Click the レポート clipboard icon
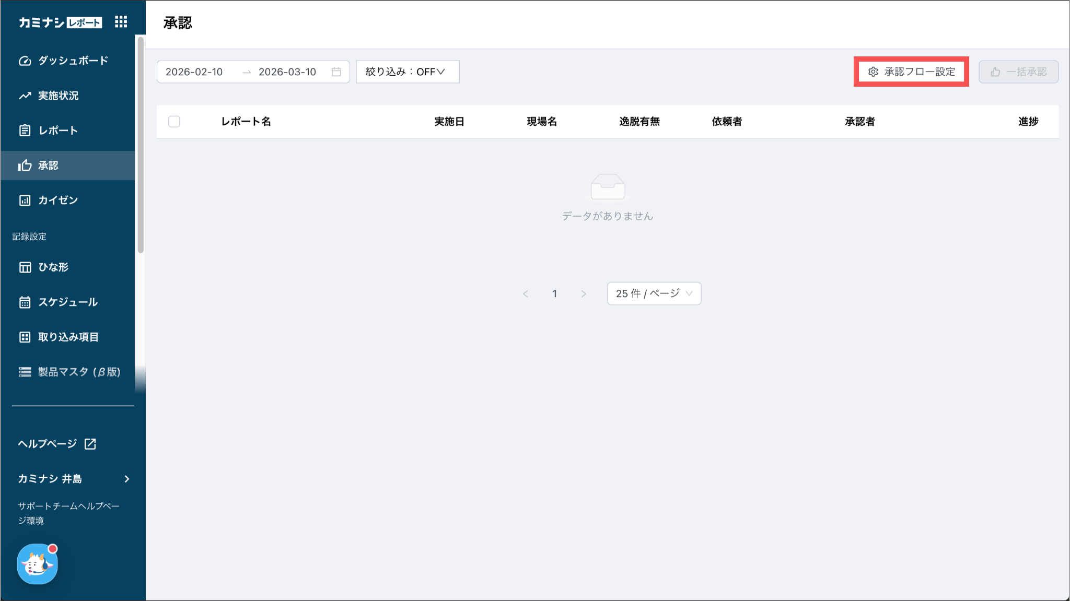 [x=25, y=131]
